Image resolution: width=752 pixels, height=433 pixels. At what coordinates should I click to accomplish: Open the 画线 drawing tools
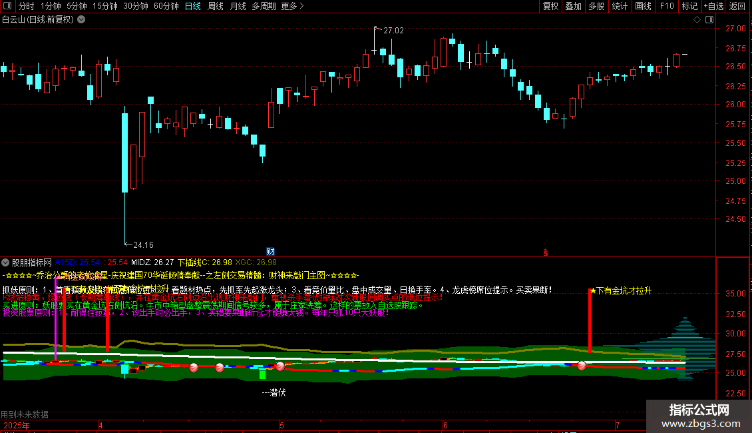(643, 6)
